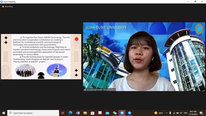Image resolution: width=206 pixels, height=116 pixels.
Task: Open the blue bird app on taskbar
Action: click(130, 113)
